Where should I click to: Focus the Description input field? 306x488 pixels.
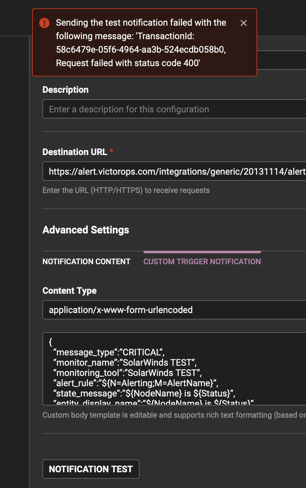click(174, 109)
